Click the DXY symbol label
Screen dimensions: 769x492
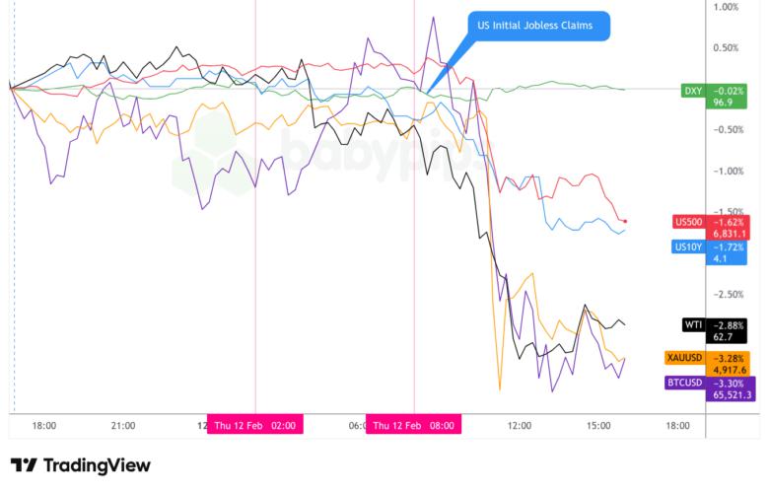tap(693, 90)
